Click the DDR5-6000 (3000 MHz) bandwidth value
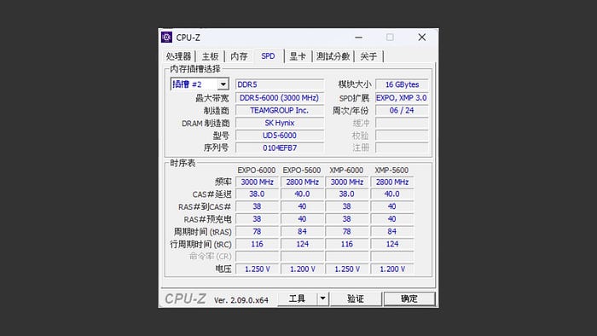The image size is (597, 336). tap(280, 98)
